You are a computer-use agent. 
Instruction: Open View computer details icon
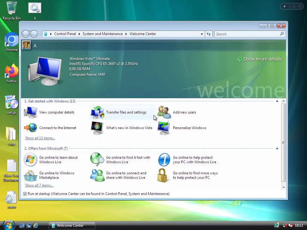click(x=30, y=112)
